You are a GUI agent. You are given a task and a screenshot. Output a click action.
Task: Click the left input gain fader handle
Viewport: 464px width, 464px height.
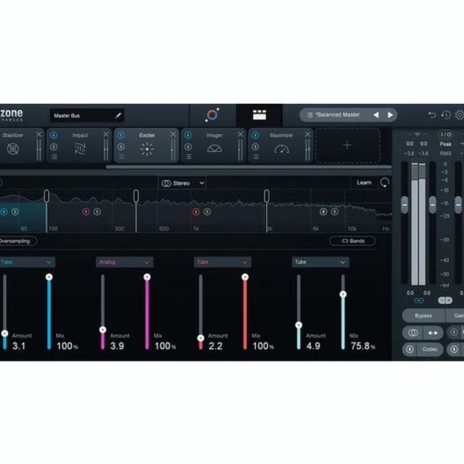(405, 205)
